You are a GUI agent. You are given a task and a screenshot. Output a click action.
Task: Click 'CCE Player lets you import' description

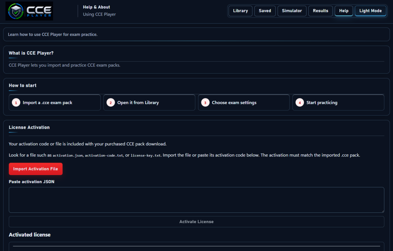(x=64, y=65)
